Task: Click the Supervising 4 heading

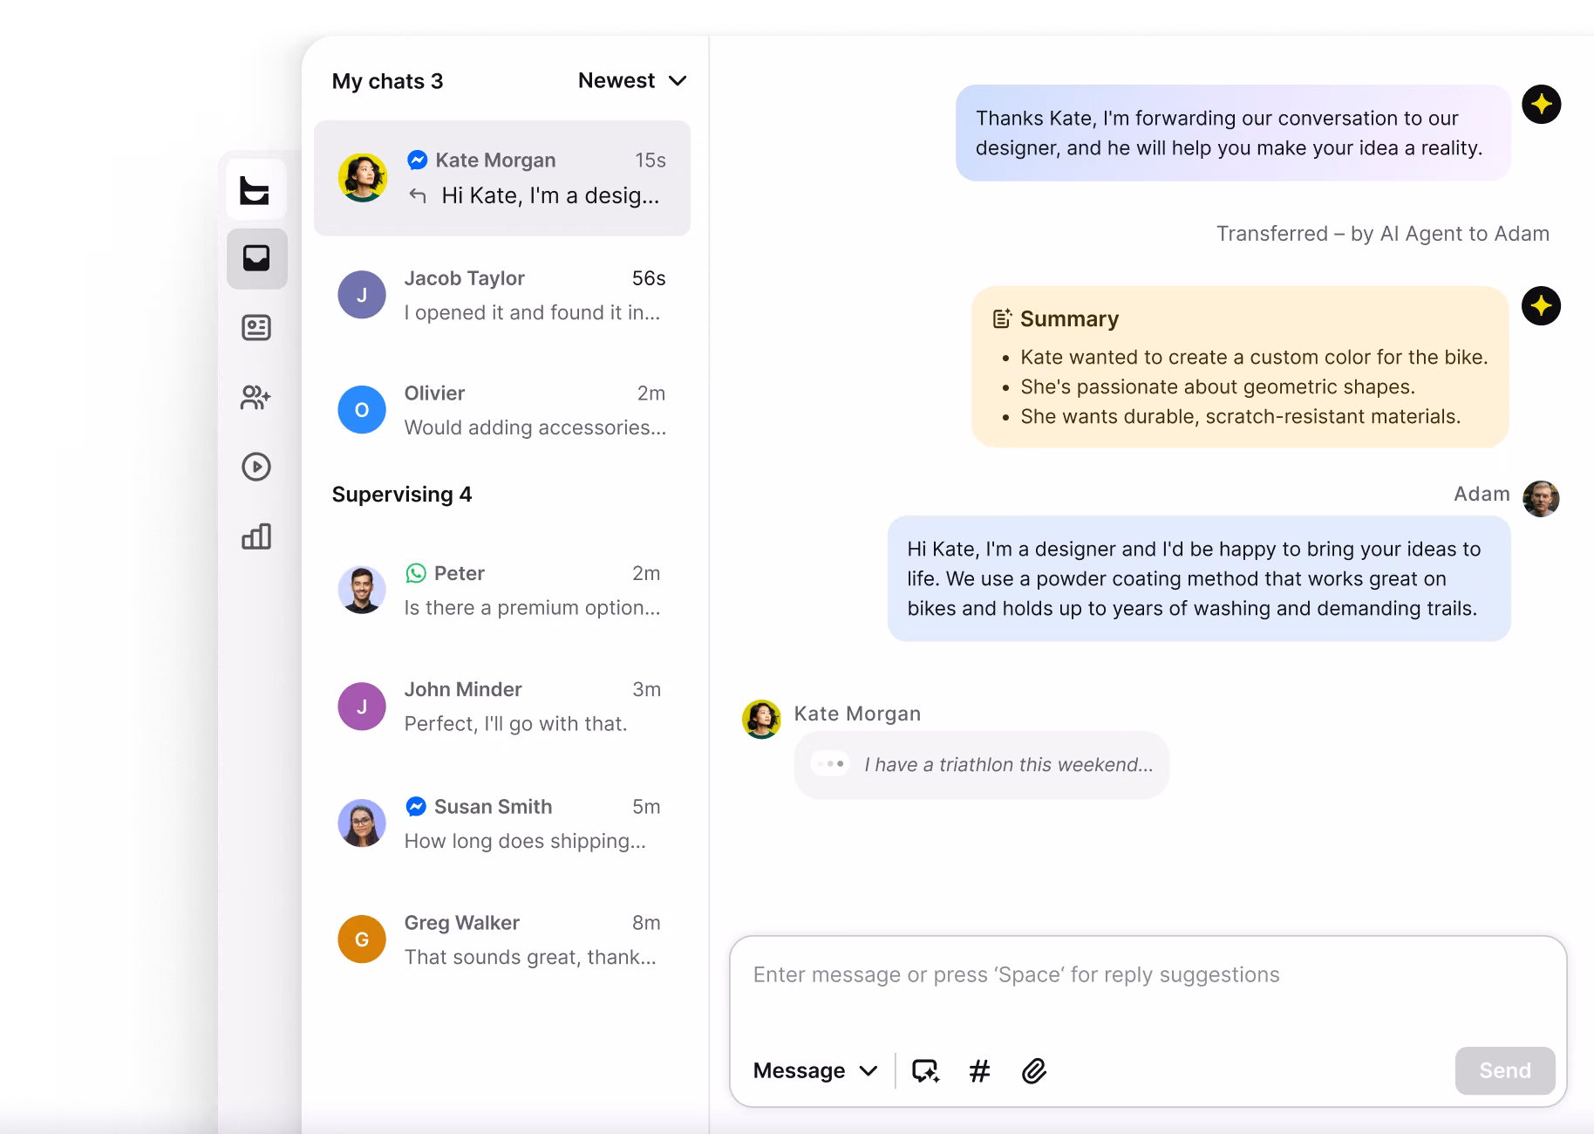Action: pyautogui.click(x=402, y=495)
